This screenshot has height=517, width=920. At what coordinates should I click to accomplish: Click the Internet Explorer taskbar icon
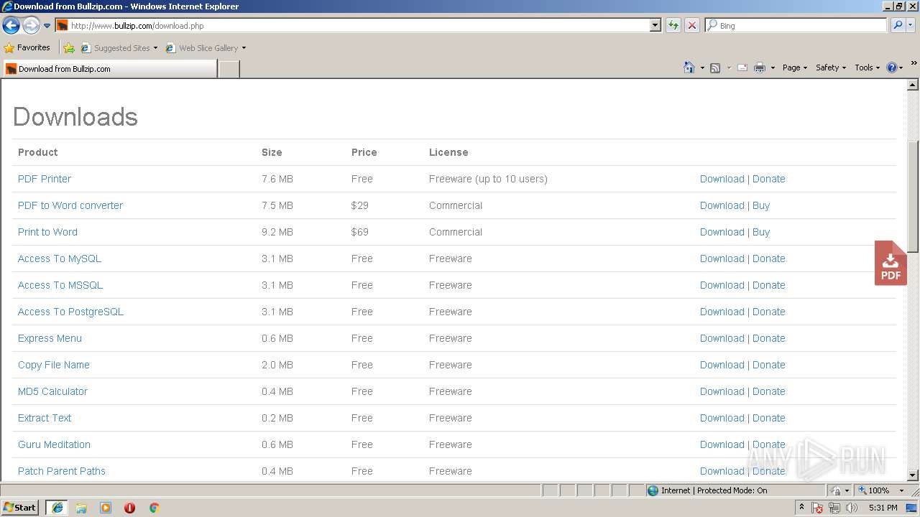pyautogui.click(x=57, y=508)
